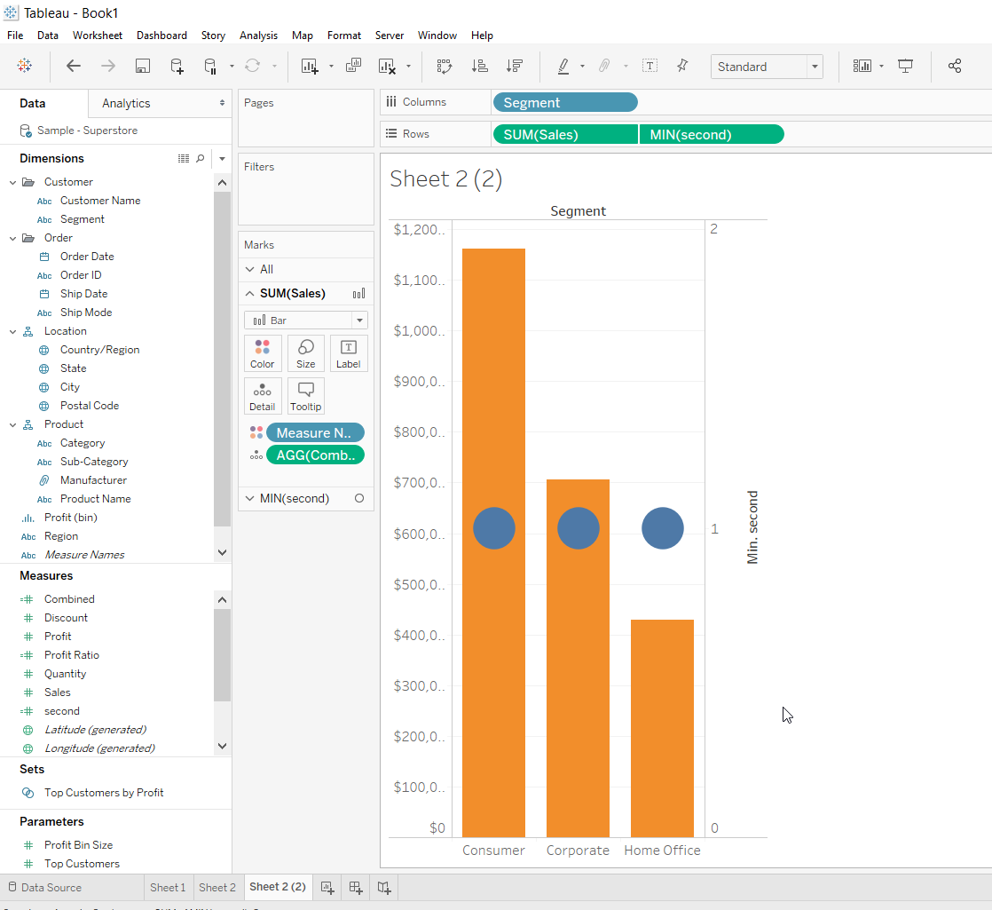Click the Measure Names color pill
Image resolution: width=992 pixels, height=910 pixels.
pos(315,433)
